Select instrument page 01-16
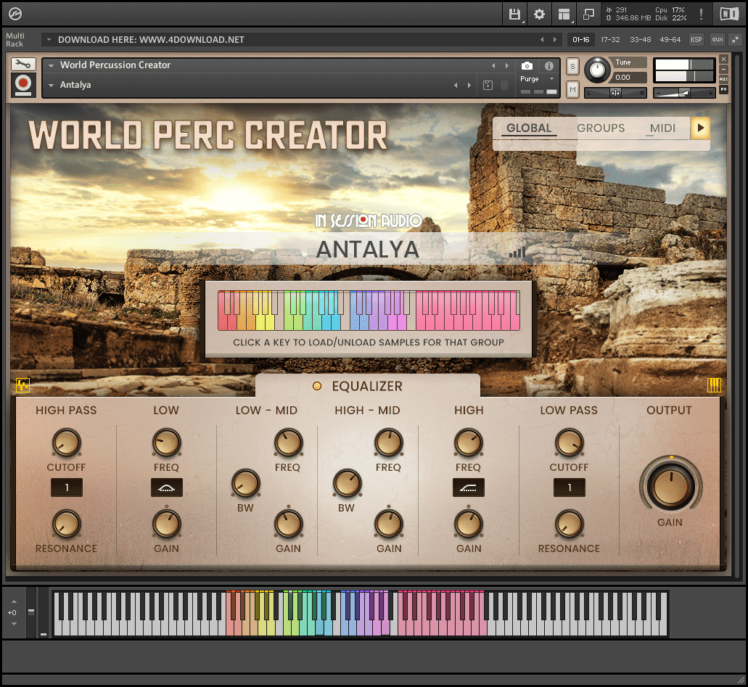Image resolution: width=748 pixels, height=687 pixels. coord(581,40)
